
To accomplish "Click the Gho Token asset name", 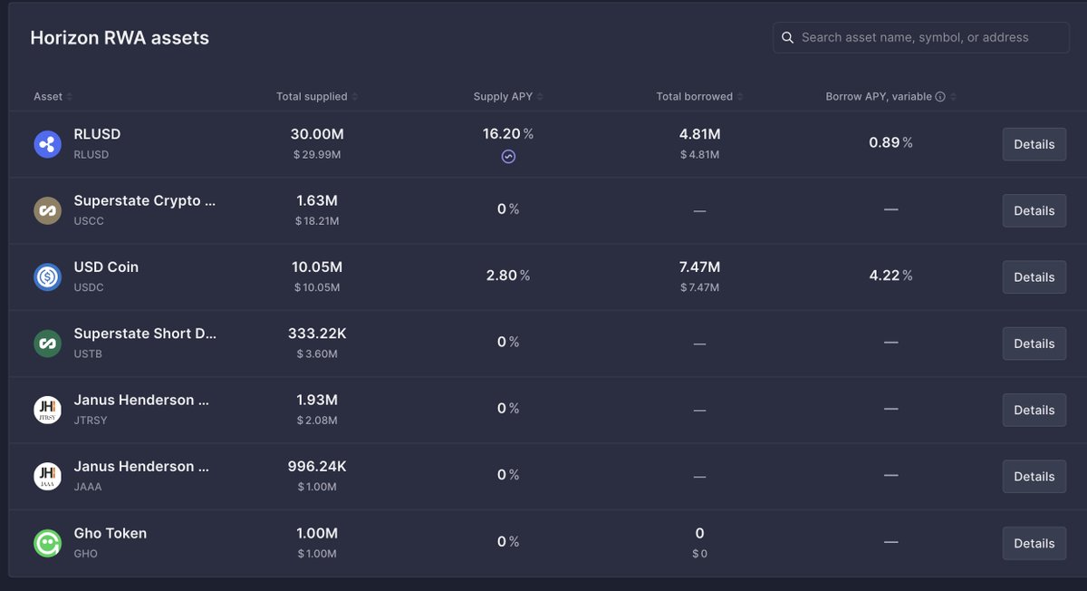I will pos(110,533).
